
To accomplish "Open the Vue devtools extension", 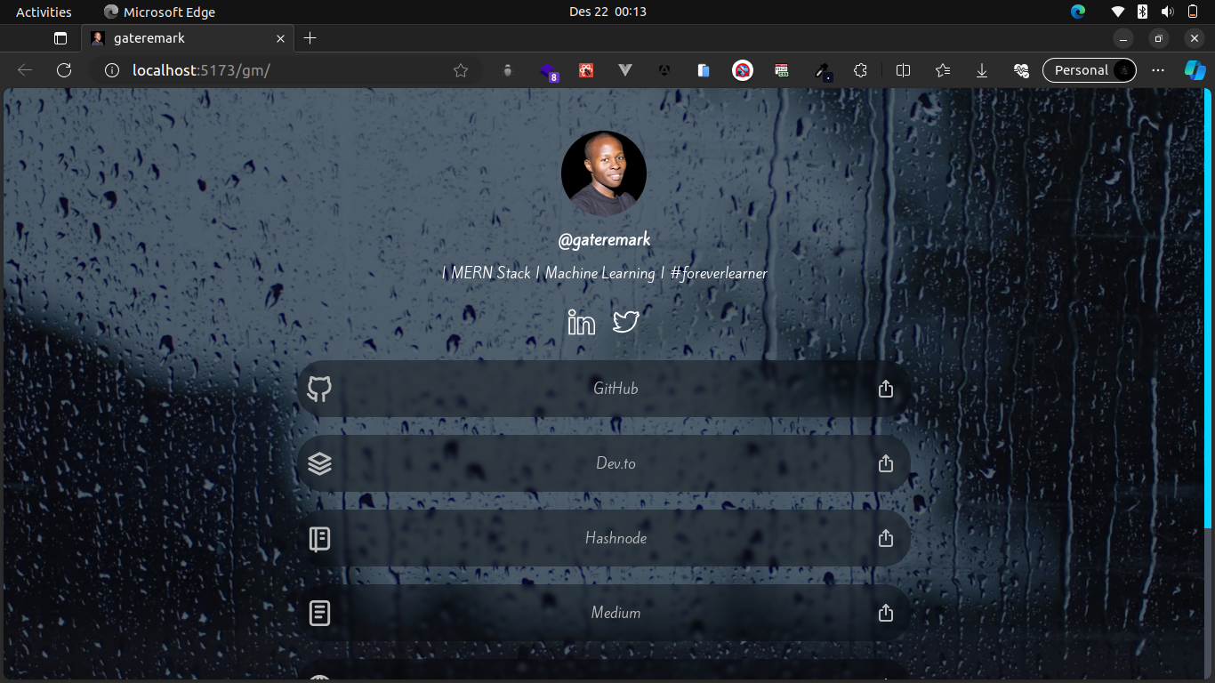I will (625, 70).
